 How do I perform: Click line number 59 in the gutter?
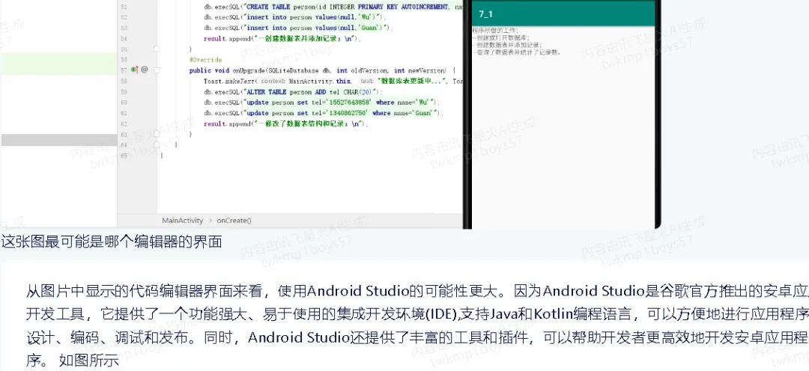124,92
